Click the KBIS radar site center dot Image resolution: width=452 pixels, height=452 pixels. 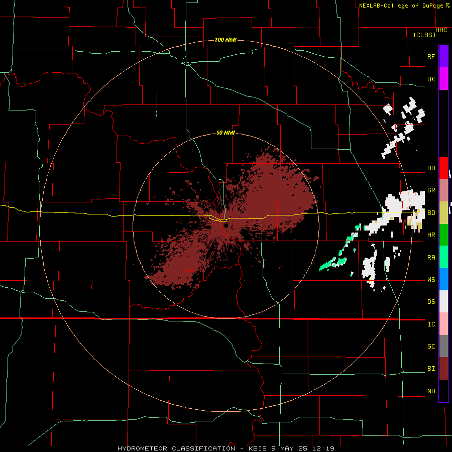click(x=225, y=225)
